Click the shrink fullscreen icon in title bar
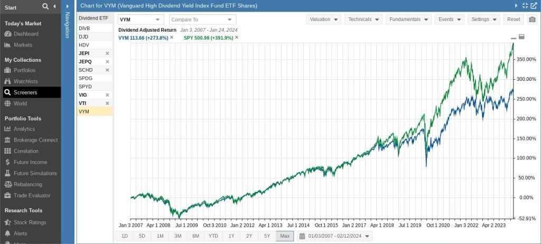 pos(525,5)
